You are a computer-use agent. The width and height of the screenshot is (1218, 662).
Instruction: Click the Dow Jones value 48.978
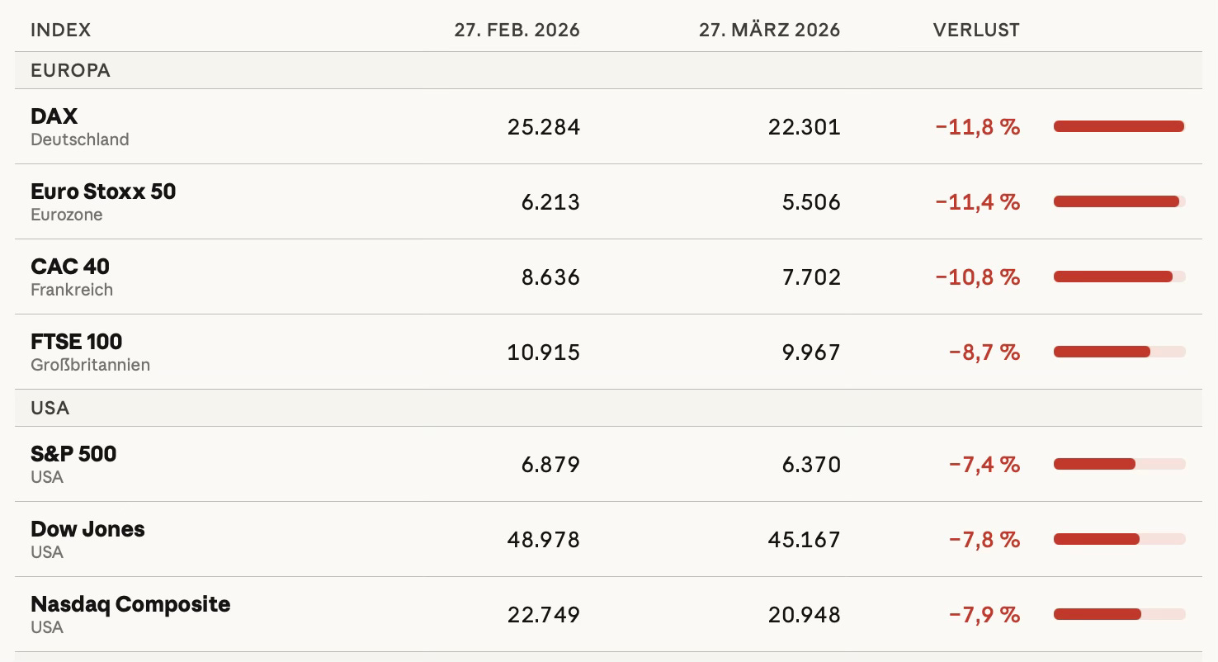[544, 540]
